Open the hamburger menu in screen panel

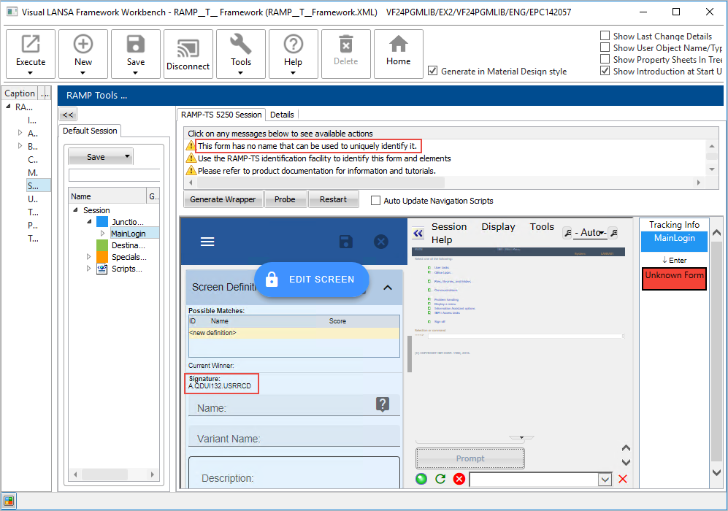[207, 242]
